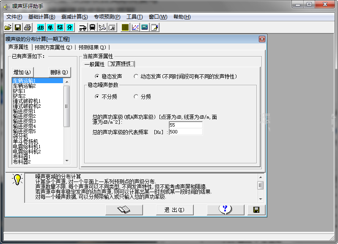Select 铲车1 in source list
Screen dimensions: 338x244
tap(38, 91)
